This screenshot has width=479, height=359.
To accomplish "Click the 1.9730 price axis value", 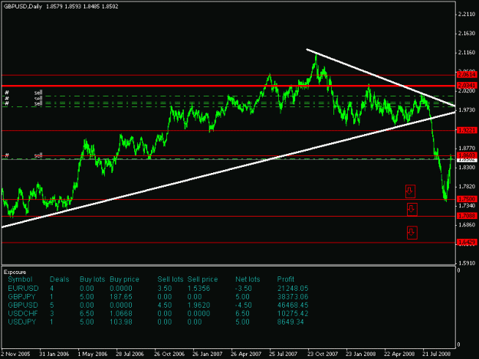I will 467,109.
